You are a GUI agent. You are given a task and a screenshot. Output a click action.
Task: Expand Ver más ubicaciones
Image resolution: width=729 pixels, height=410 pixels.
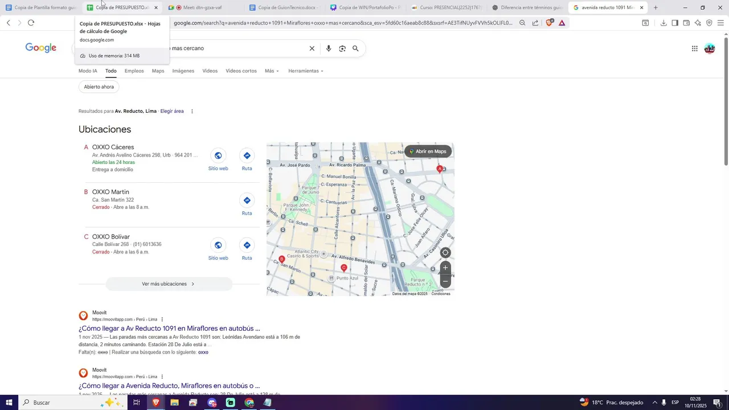pyautogui.click(x=169, y=284)
